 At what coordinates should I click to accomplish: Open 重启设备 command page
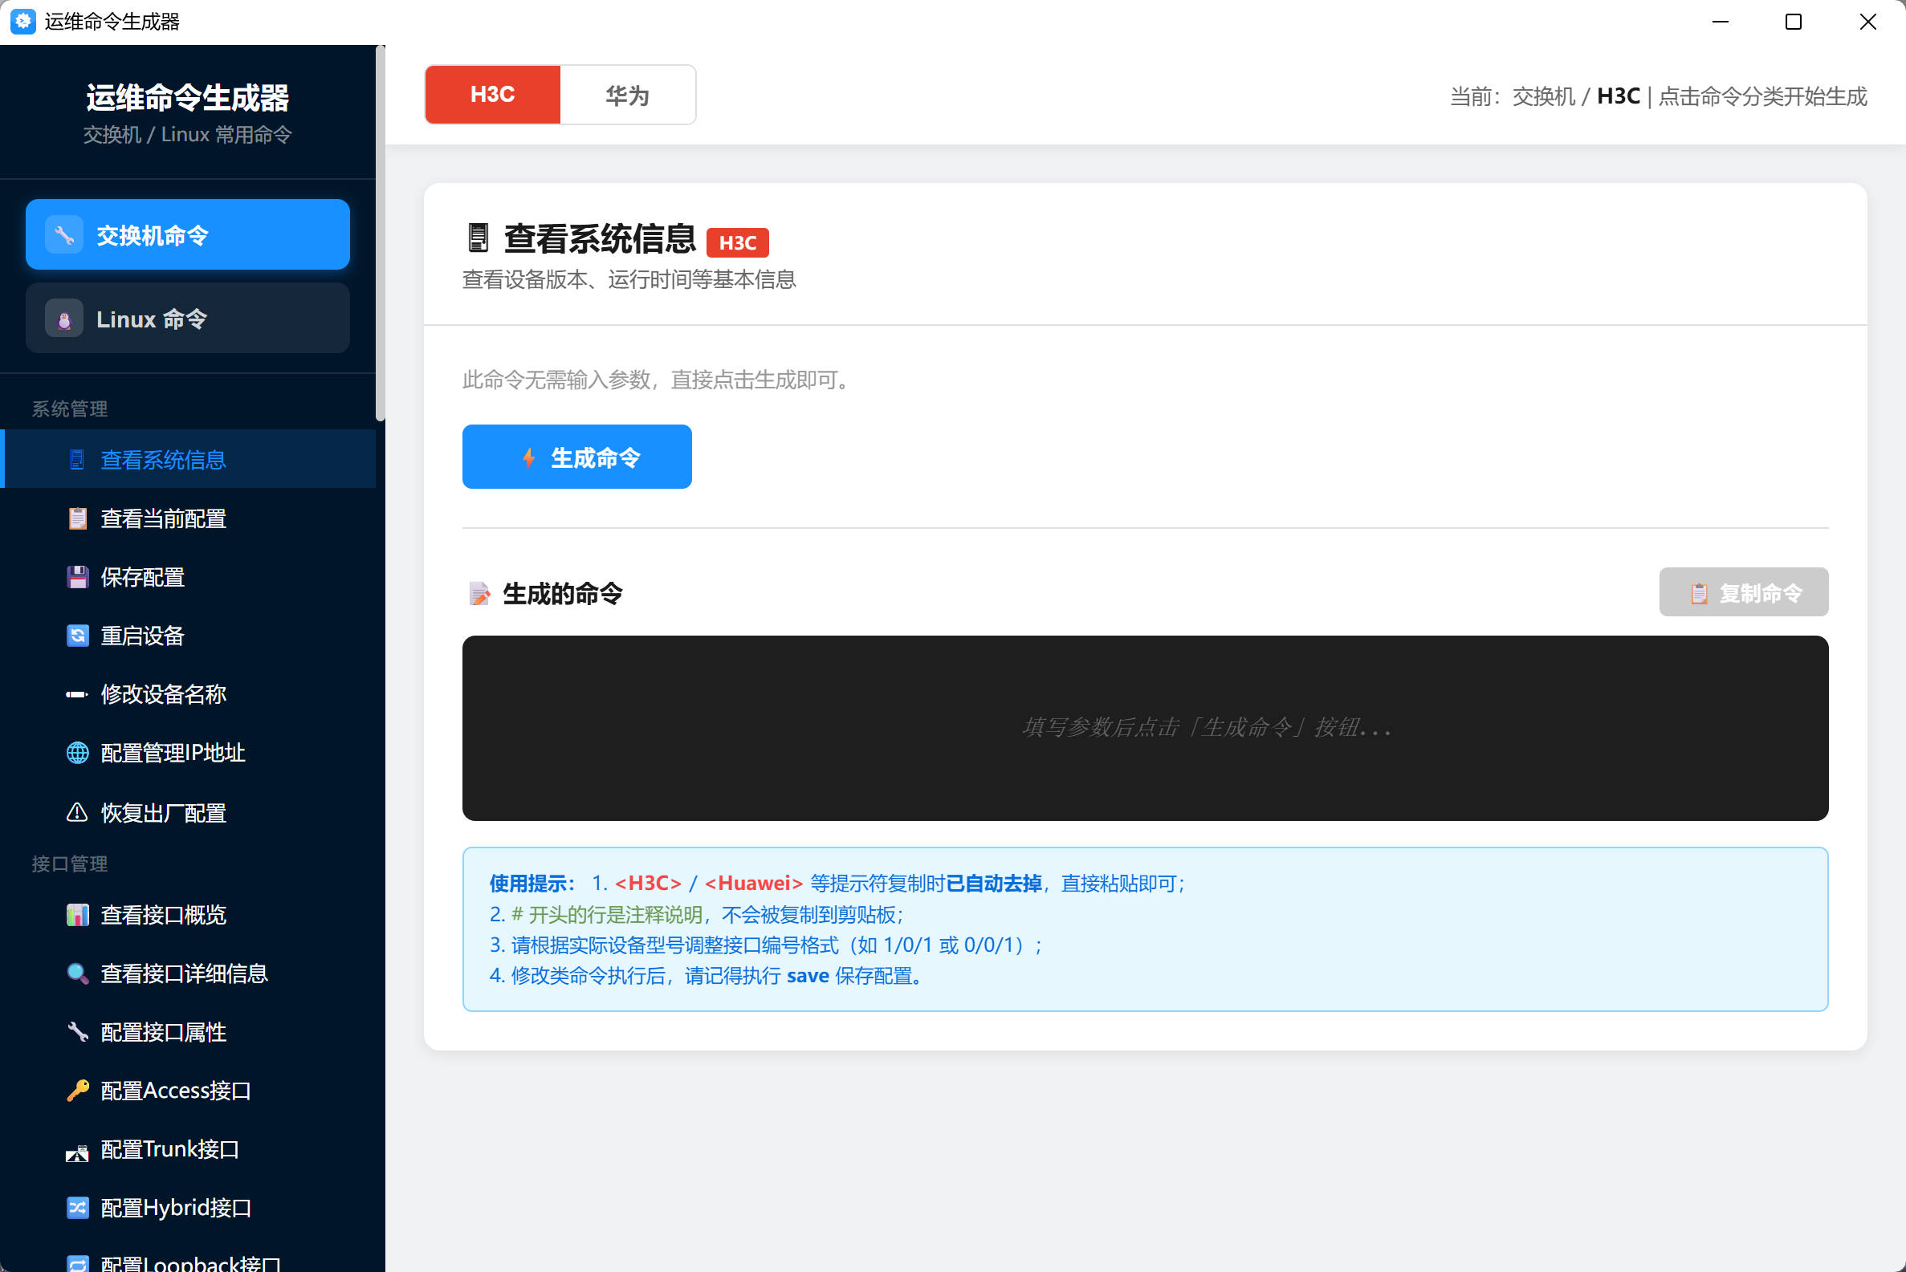tap(189, 635)
